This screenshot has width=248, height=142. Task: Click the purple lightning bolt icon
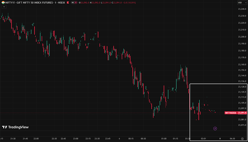click(x=215, y=128)
